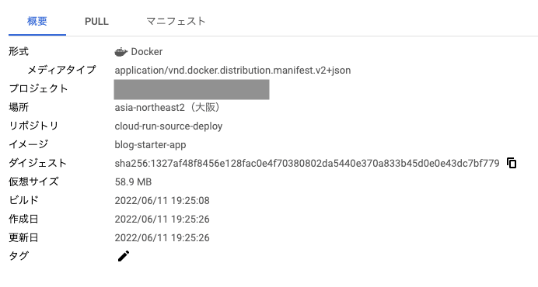Select the blog-starter-app image name
This screenshot has height=287, width=538.
[150, 145]
